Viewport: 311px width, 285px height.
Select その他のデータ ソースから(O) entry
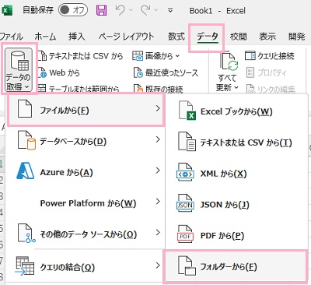pos(85,234)
